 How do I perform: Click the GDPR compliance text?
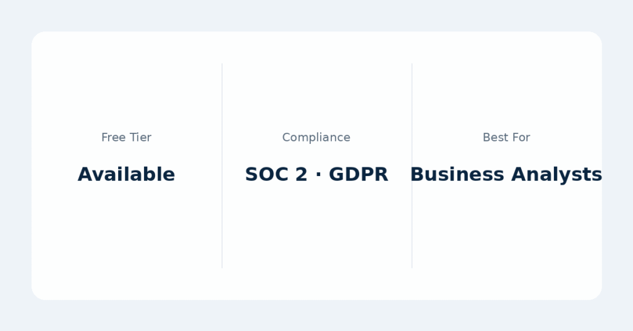click(x=358, y=175)
